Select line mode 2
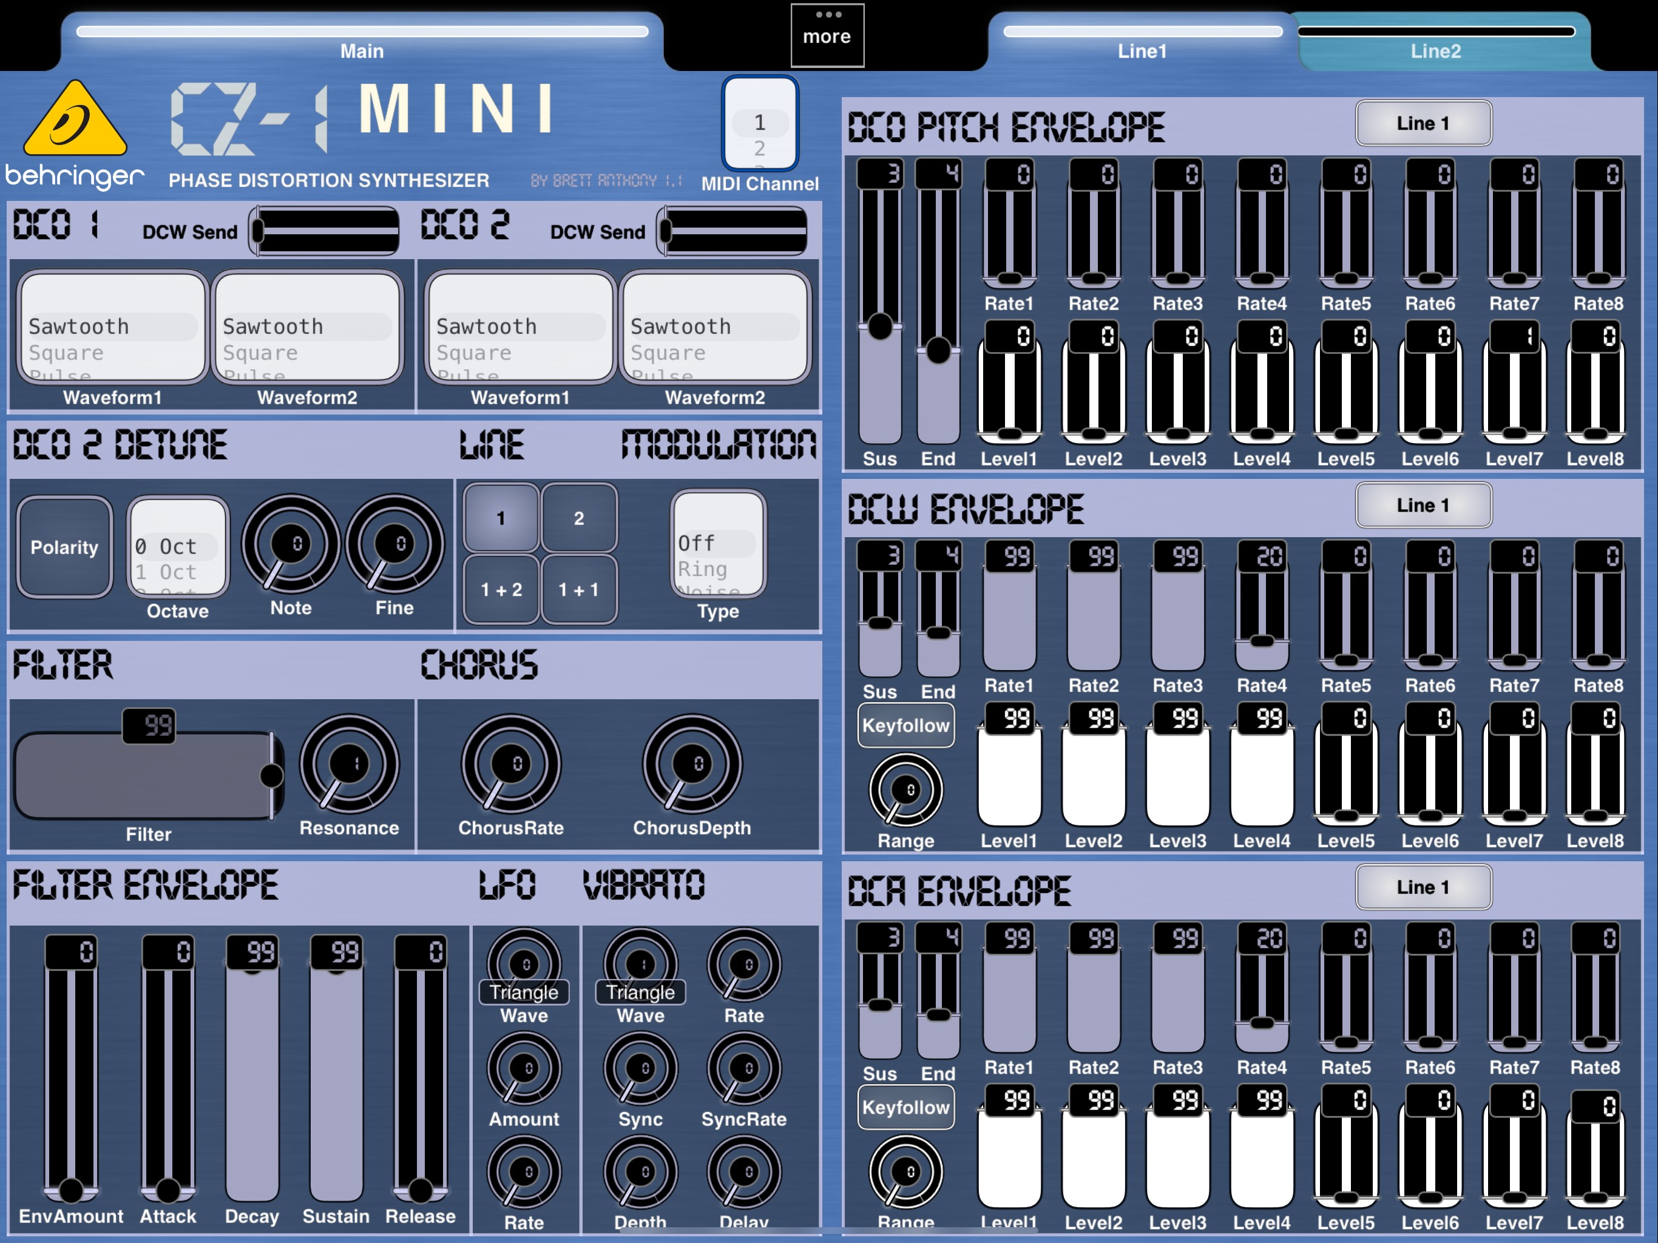The width and height of the screenshot is (1658, 1243). [x=580, y=518]
